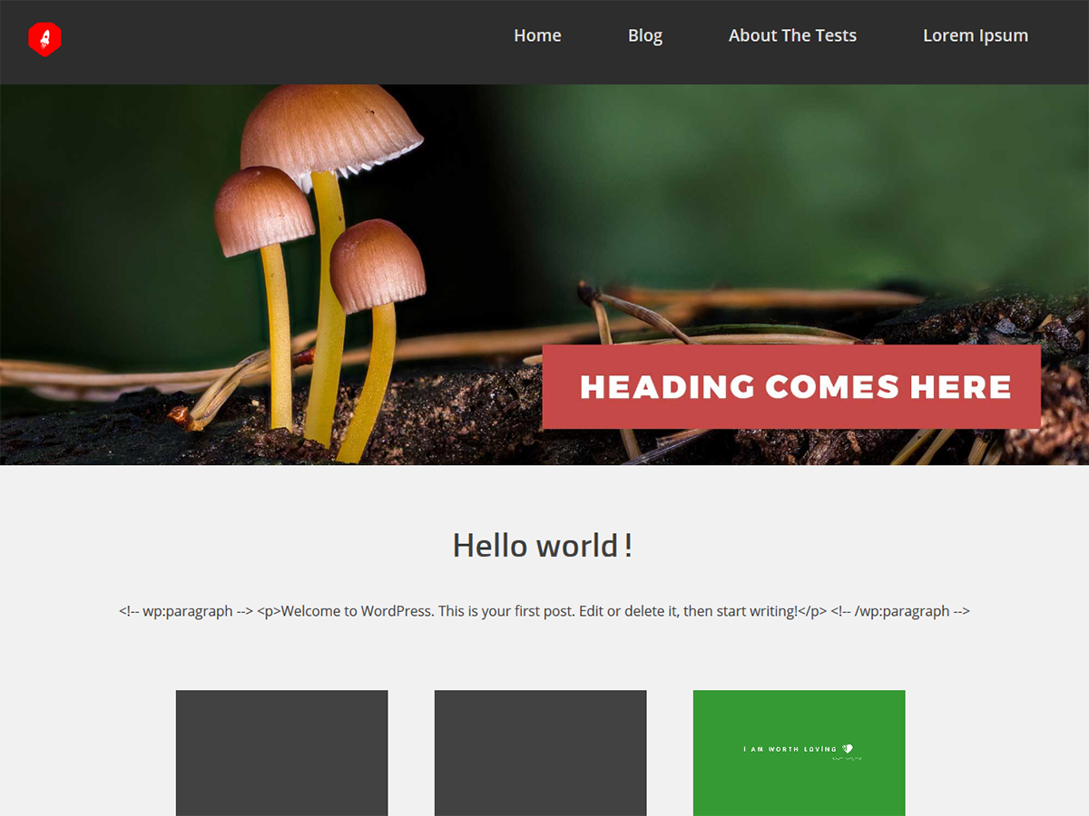Open the Hello world! post title
The height and width of the screenshot is (816, 1089).
coord(543,546)
